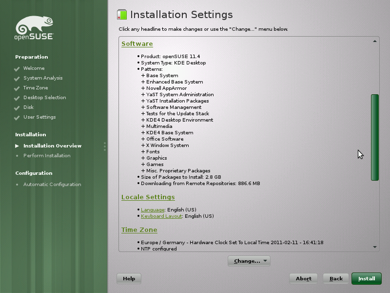The height and width of the screenshot is (293, 390).
Task: Click the Language link
Action: point(153,210)
